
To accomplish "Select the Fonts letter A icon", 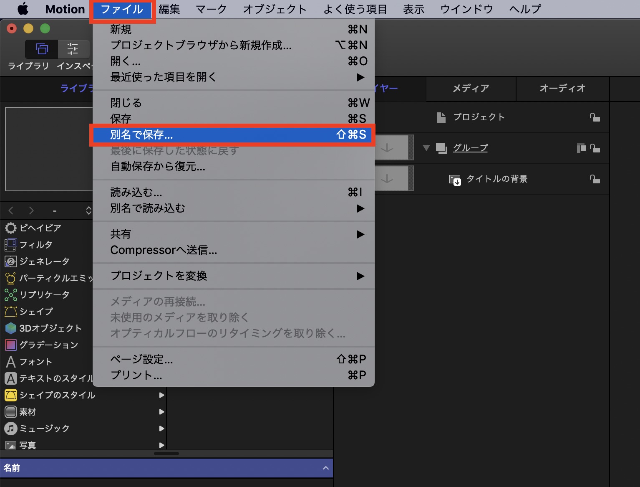I will pos(10,362).
